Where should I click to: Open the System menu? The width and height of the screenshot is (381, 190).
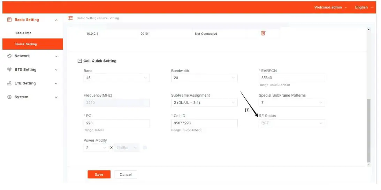tap(33, 97)
